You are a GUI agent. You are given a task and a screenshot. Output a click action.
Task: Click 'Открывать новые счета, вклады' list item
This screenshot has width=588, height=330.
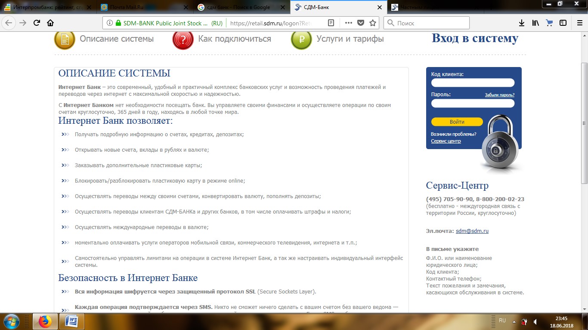pyautogui.click(x=142, y=150)
